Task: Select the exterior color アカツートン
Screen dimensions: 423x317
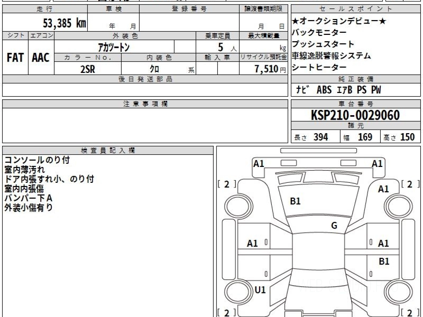Action: click(x=114, y=47)
